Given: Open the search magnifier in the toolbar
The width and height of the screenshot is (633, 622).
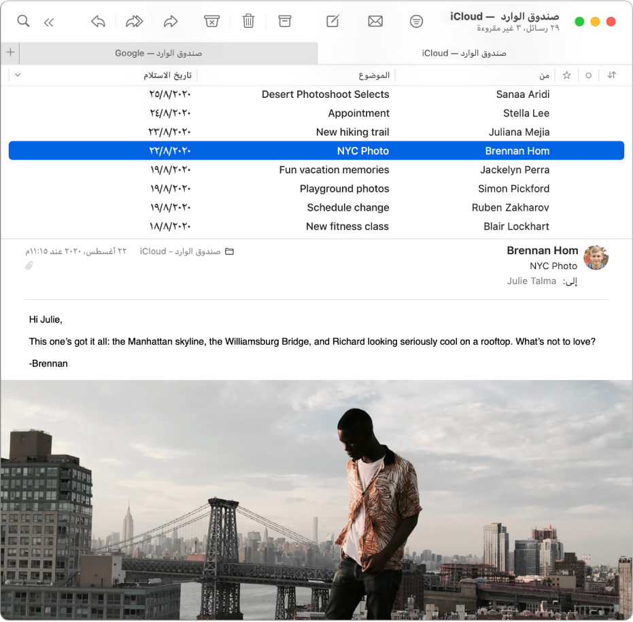Looking at the screenshot, I should point(23,21).
